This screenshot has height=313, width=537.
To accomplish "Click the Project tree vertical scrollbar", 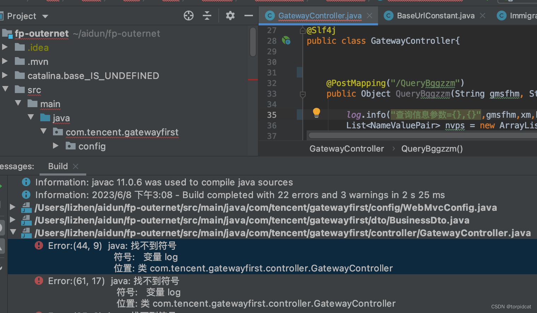I will 253,42.
